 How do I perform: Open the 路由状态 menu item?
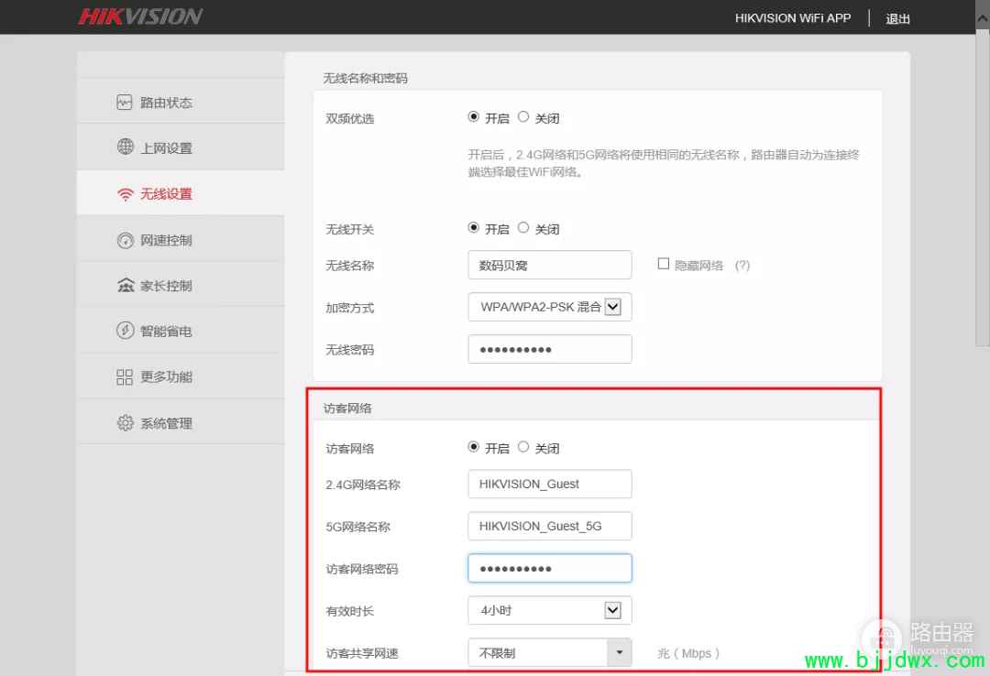pos(181,102)
